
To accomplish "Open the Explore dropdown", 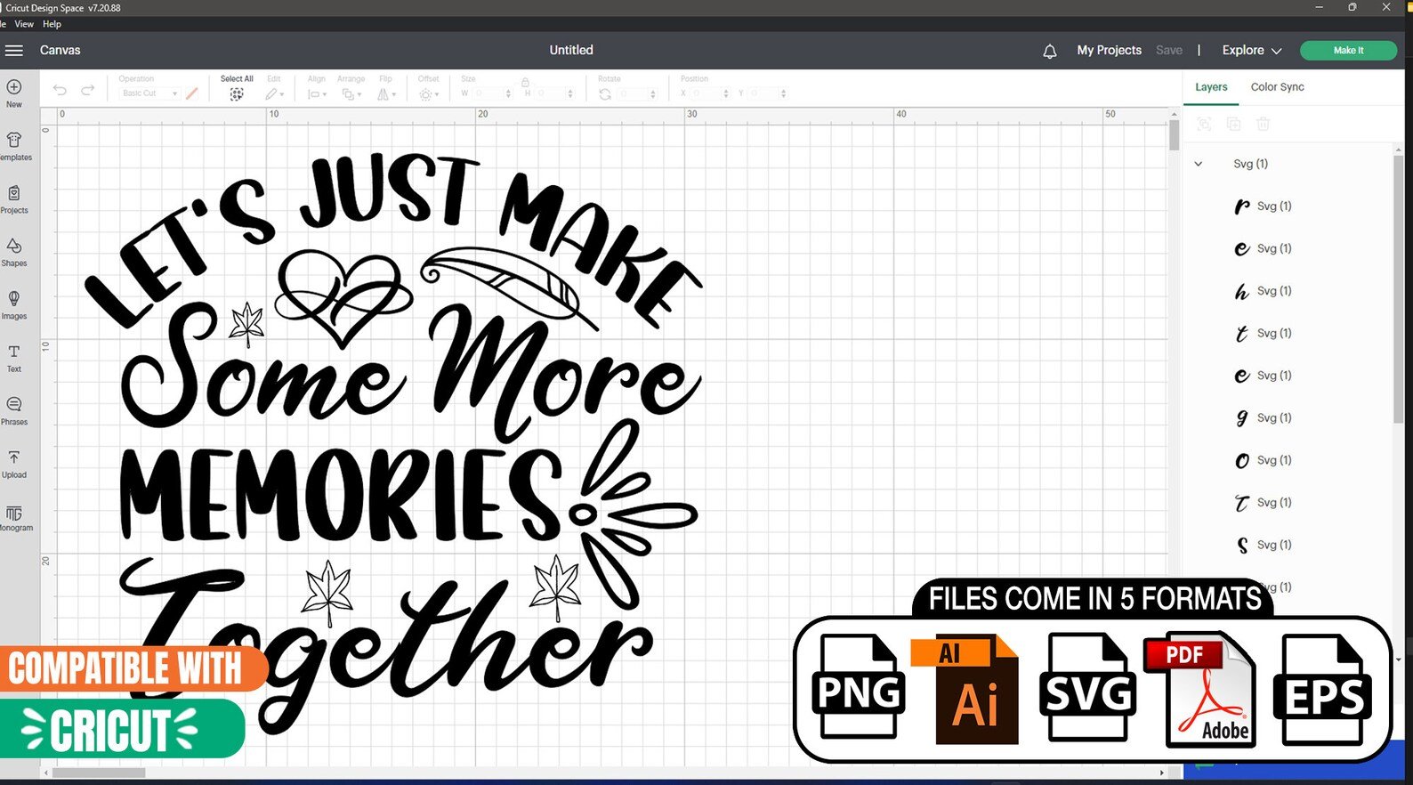I will tap(1251, 51).
